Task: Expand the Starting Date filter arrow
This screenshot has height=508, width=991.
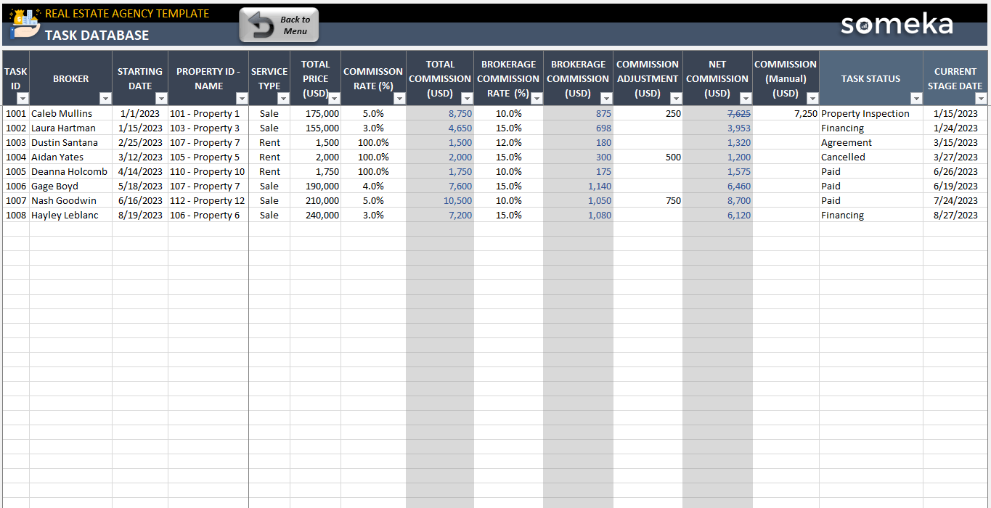Action: click(161, 99)
